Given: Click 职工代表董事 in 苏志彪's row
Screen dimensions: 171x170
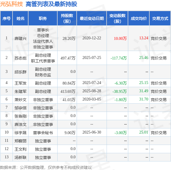Looking at the screenshot, I should 43,61.
